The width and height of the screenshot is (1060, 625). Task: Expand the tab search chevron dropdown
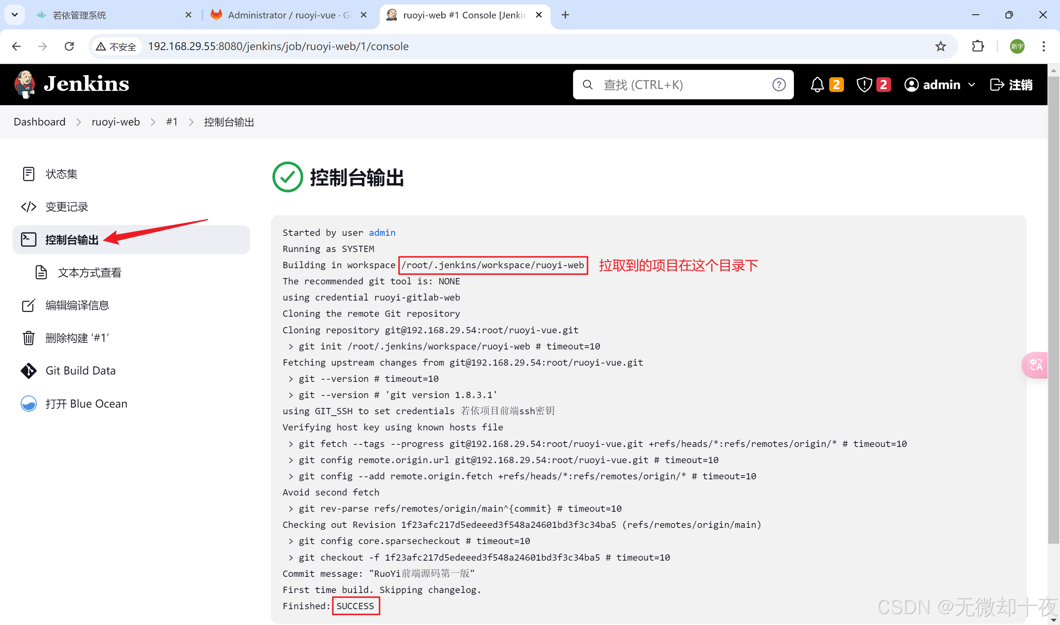pos(15,15)
